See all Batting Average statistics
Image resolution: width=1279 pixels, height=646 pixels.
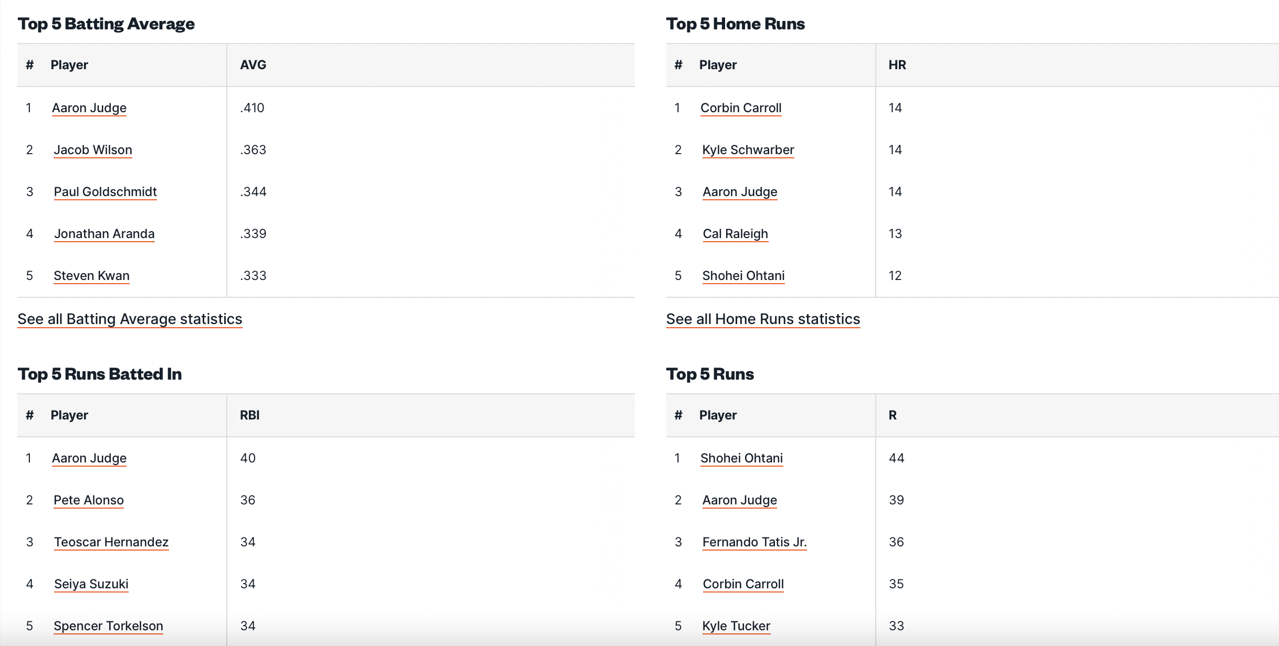click(x=130, y=319)
